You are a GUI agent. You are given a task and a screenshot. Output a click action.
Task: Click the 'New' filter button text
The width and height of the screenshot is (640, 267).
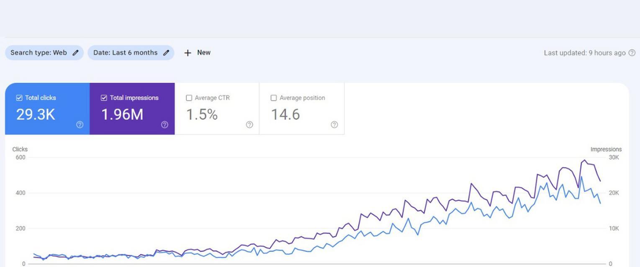204,53
